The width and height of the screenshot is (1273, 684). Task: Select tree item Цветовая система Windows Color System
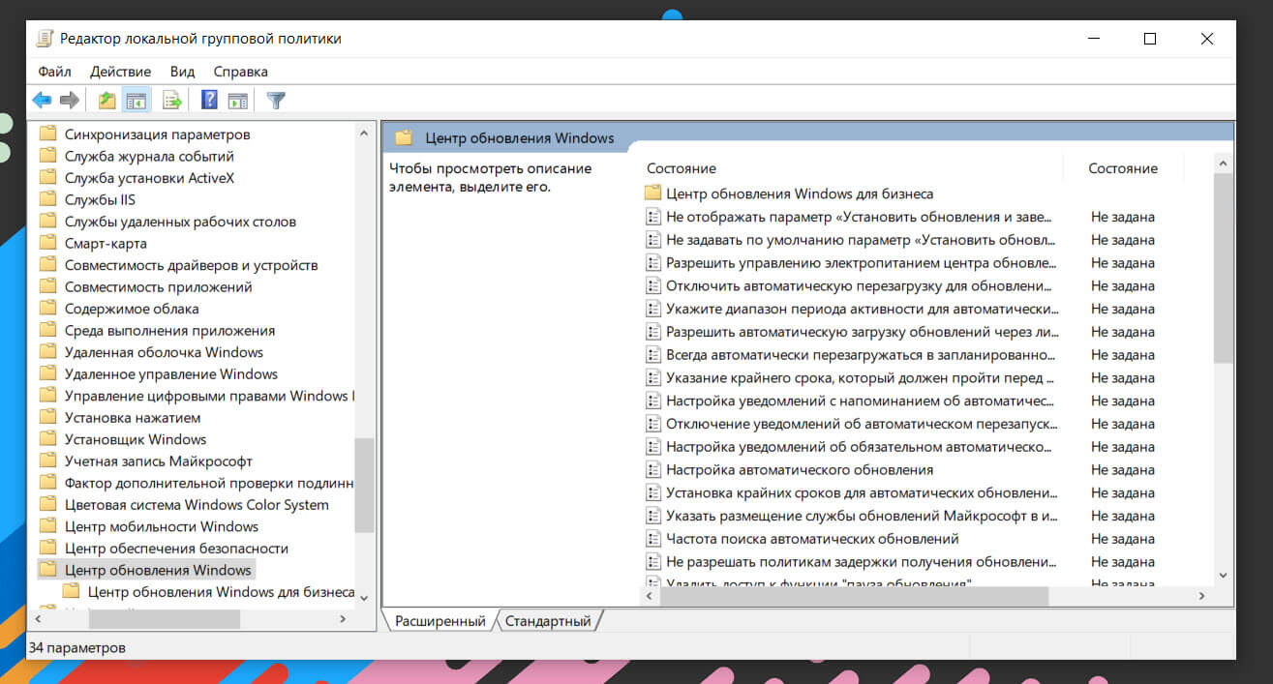pos(197,504)
